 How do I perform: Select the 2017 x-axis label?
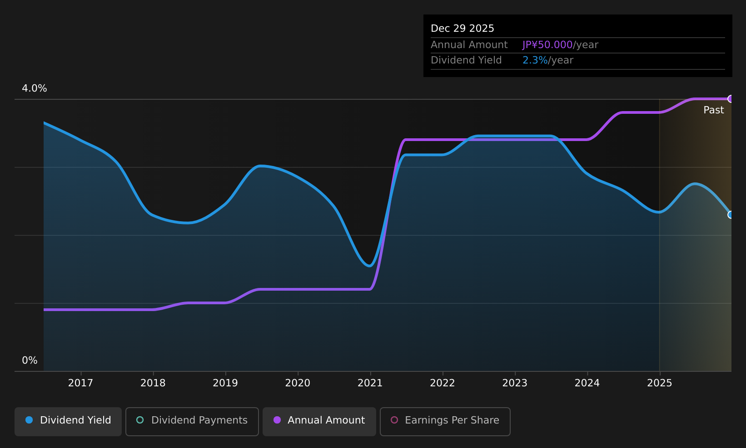[80, 383]
